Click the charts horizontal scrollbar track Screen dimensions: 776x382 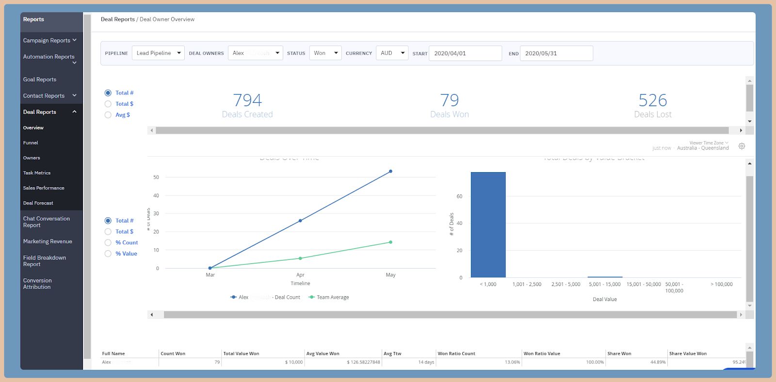tap(450, 315)
